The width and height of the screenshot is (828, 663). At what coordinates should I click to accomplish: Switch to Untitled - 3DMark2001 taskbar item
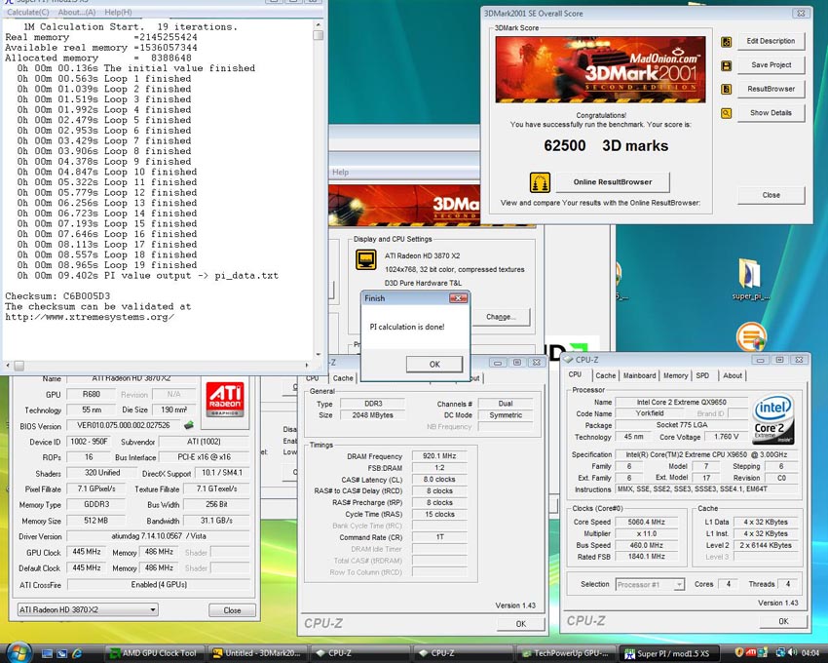point(256,653)
